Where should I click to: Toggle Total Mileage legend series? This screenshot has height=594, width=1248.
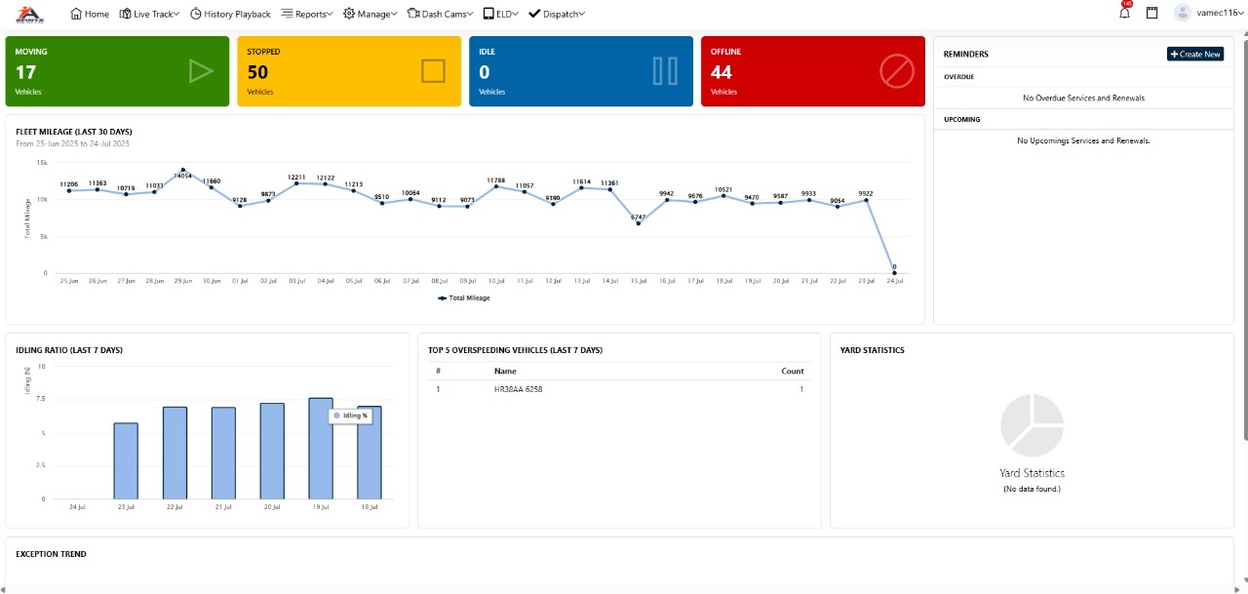pos(464,297)
